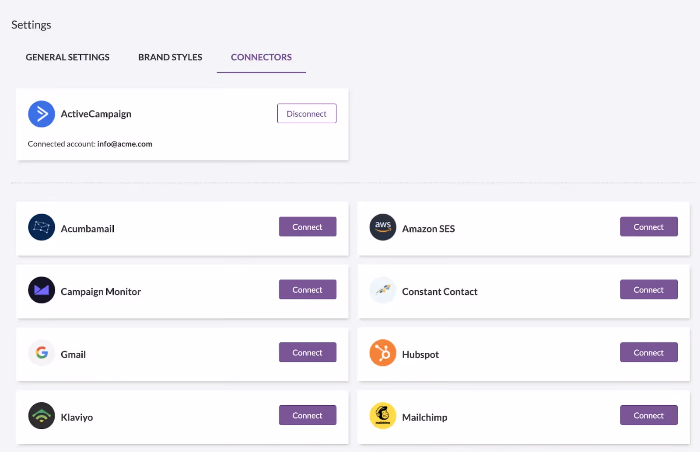Disconnect the ActiveCampaign account
The image size is (700, 452).
tap(307, 114)
